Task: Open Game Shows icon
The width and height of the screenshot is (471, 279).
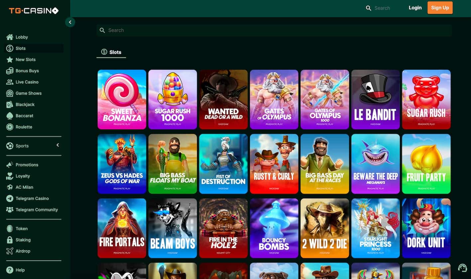Action: 10,93
